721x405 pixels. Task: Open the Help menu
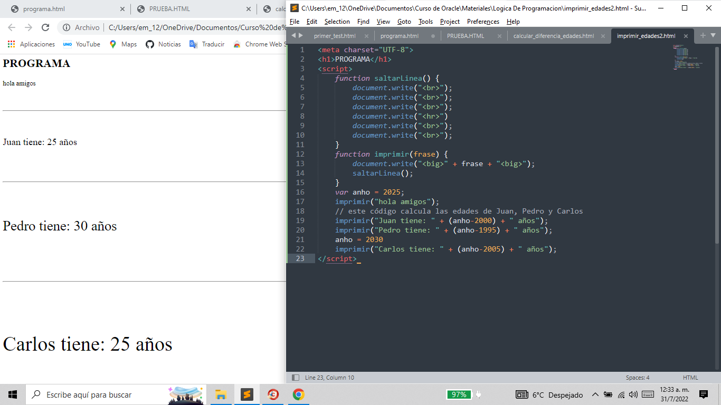513,22
